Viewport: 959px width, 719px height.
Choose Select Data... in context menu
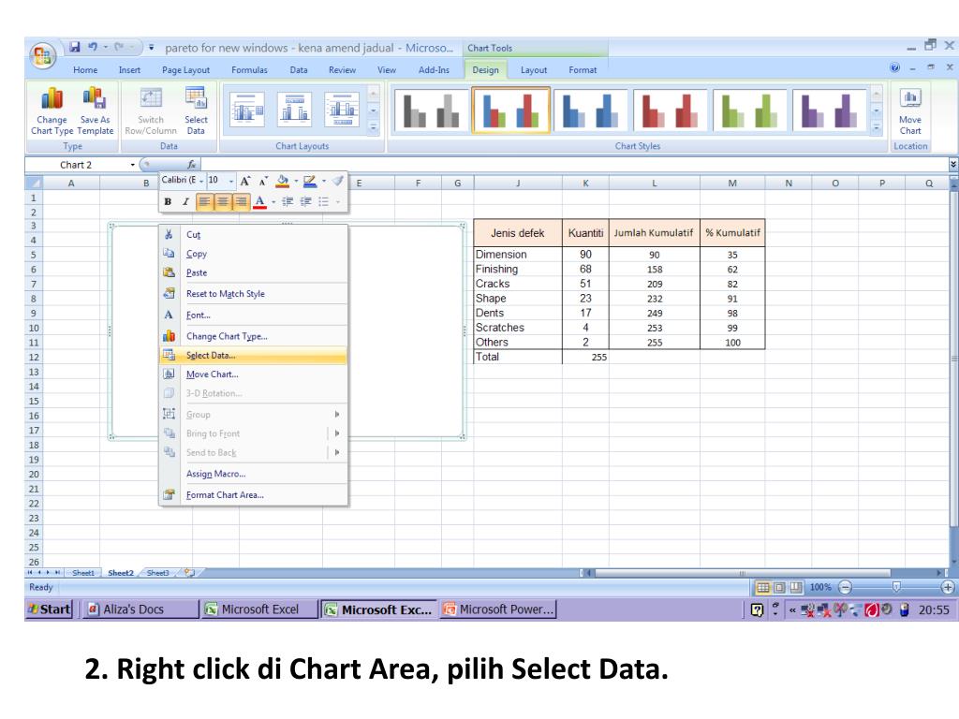point(253,355)
